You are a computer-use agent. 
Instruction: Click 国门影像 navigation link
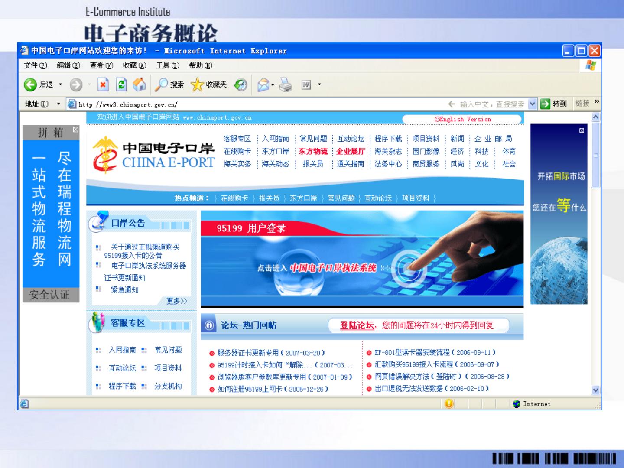coord(426,151)
